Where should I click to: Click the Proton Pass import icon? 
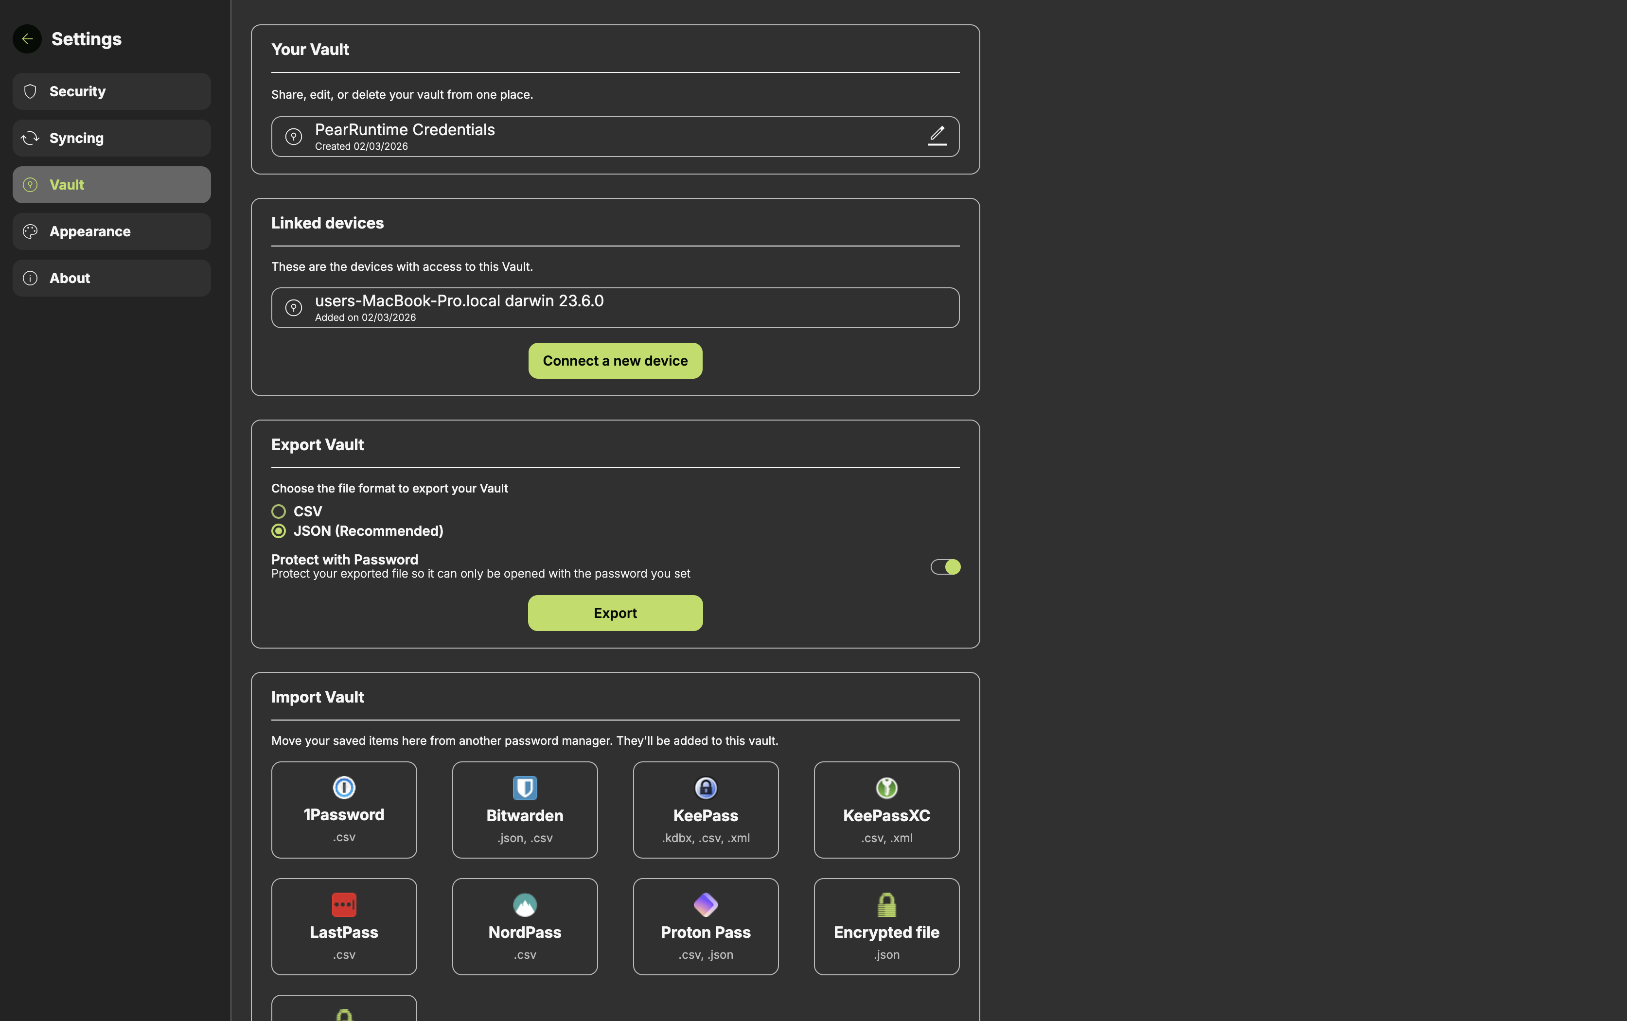(705, 905)
